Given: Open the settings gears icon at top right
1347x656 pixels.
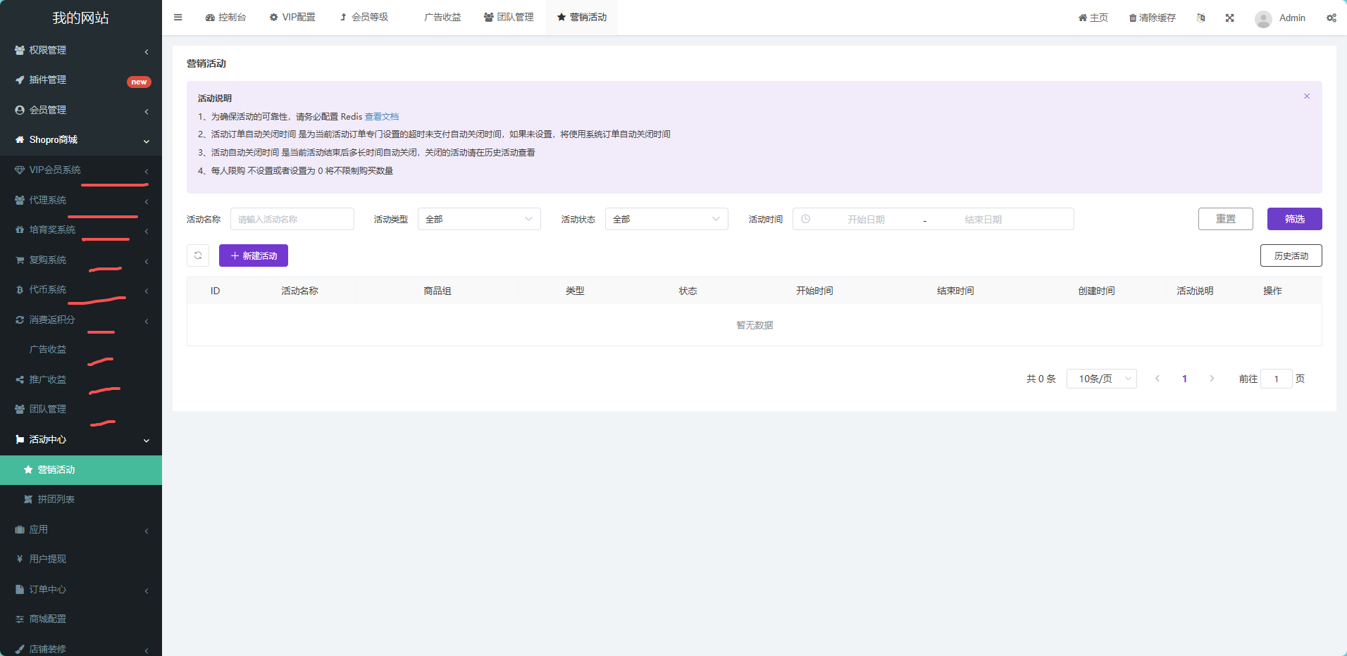Looking at the screenshot, I should pyautogui.click(x=1331, y=18).
